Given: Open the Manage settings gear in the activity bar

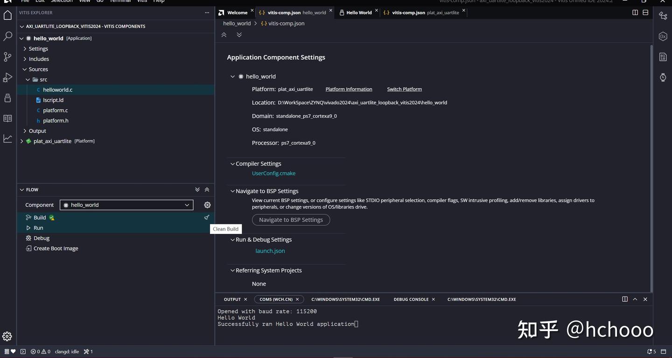Looking at the screenshot, I should pos(7,336).
